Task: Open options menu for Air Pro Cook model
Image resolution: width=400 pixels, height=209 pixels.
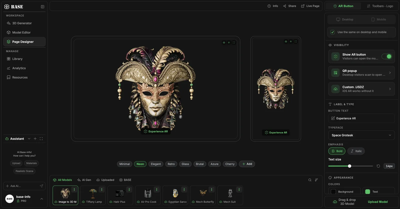Action: click(x=157, y=190)
